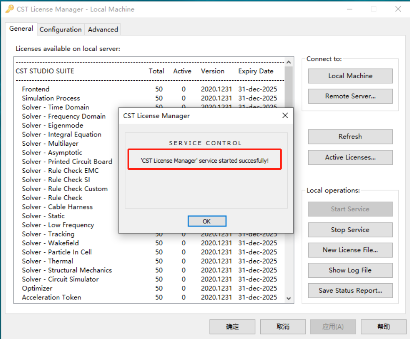Image resolution: width=410 pixels, height=339 pixels.
Task: Select the Optimizer license row
Action: coord(149,289)
